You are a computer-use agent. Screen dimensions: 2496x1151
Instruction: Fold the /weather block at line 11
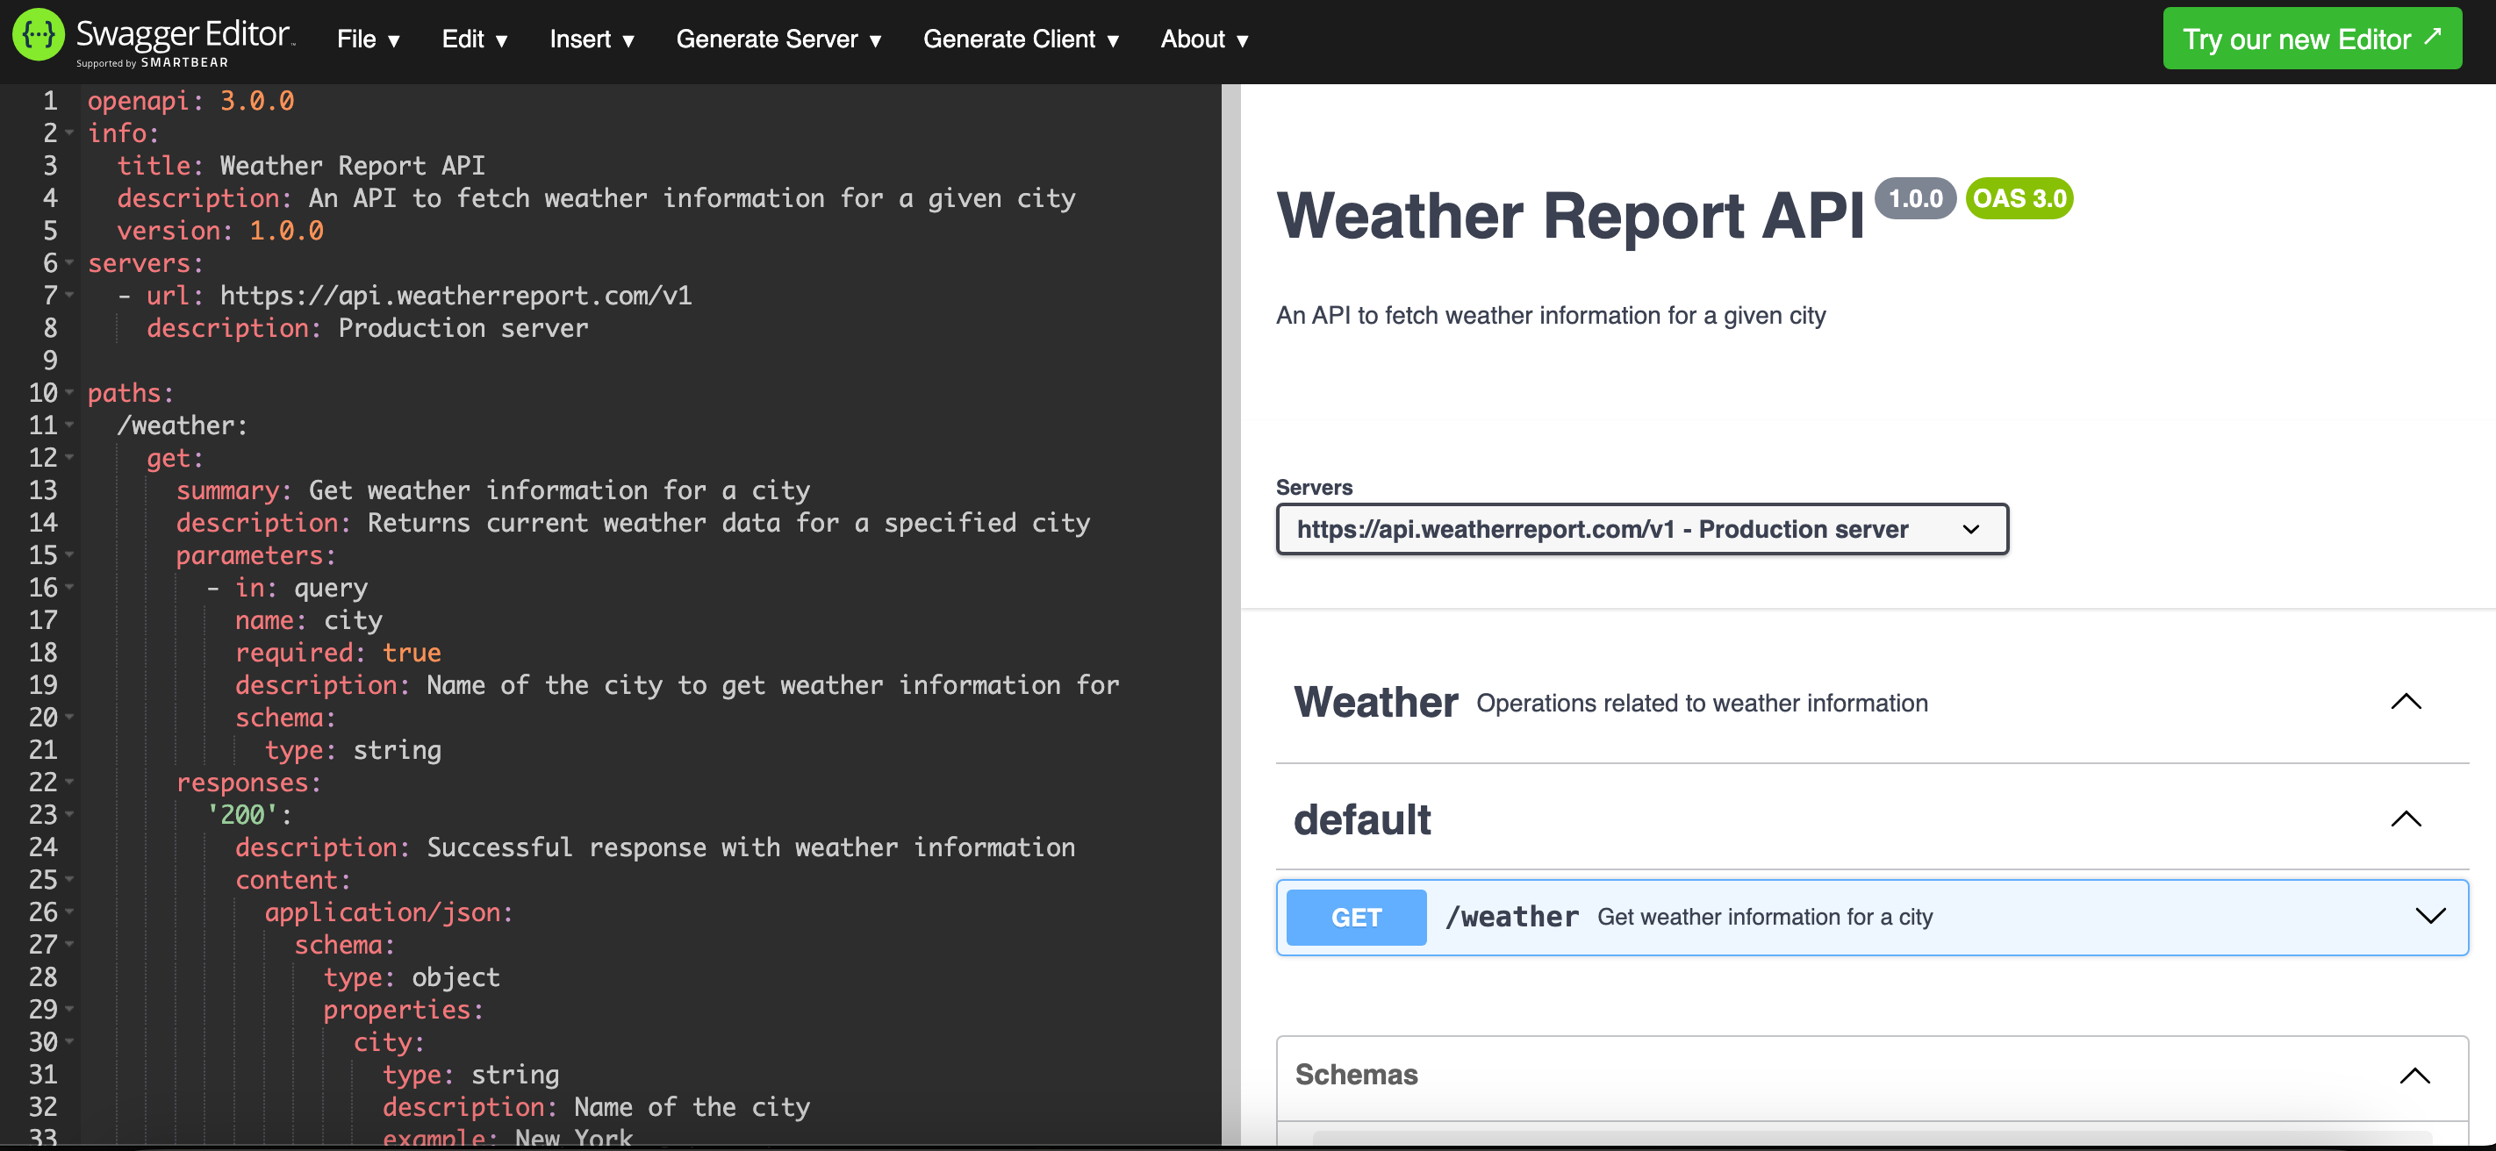(x=69, y=425)
